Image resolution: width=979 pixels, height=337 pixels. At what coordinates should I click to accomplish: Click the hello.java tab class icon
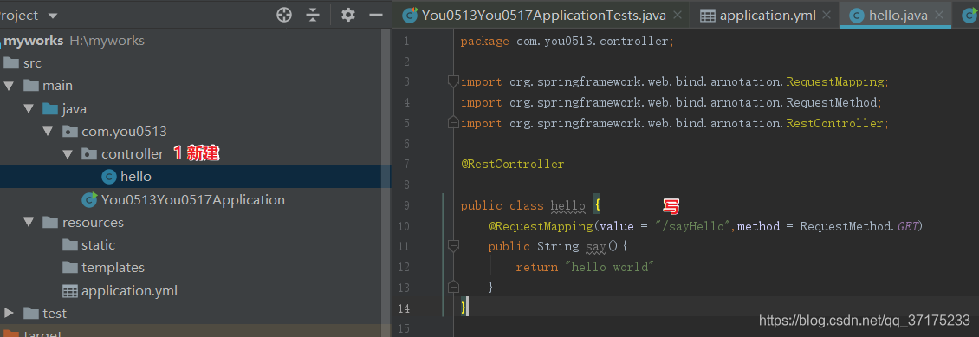(x=857, y=16)
